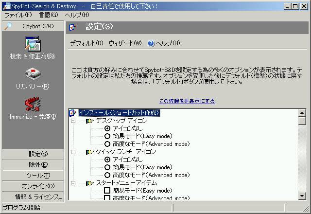
Task: Click the hand icon beside スタートメニューアイテム
Action: click(x=89, y=183)
